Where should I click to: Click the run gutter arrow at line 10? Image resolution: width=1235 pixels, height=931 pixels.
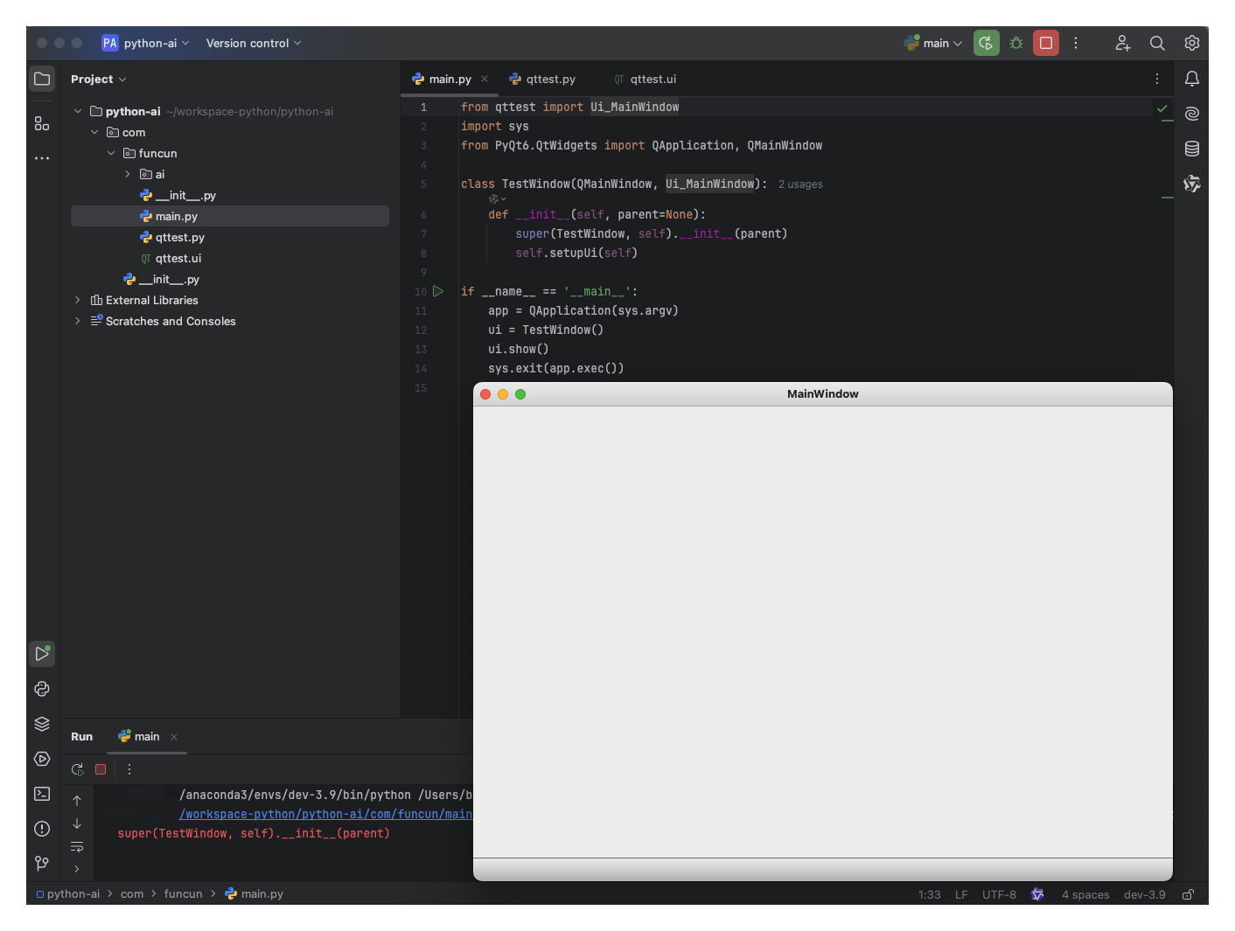pos(438,291)
